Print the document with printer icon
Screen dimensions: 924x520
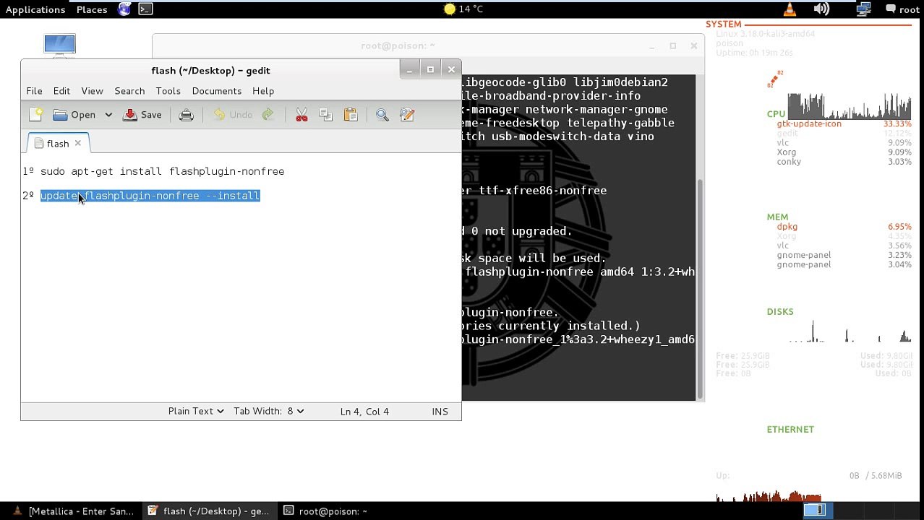tap(186, 115)
